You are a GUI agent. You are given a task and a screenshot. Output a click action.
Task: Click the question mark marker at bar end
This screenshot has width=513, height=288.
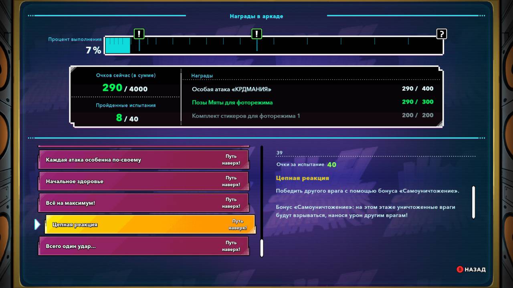pos(441,34)
